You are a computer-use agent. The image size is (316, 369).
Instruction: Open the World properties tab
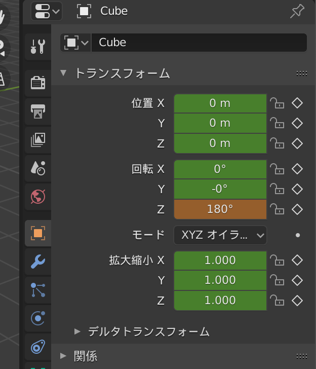[x=38, y=197]
